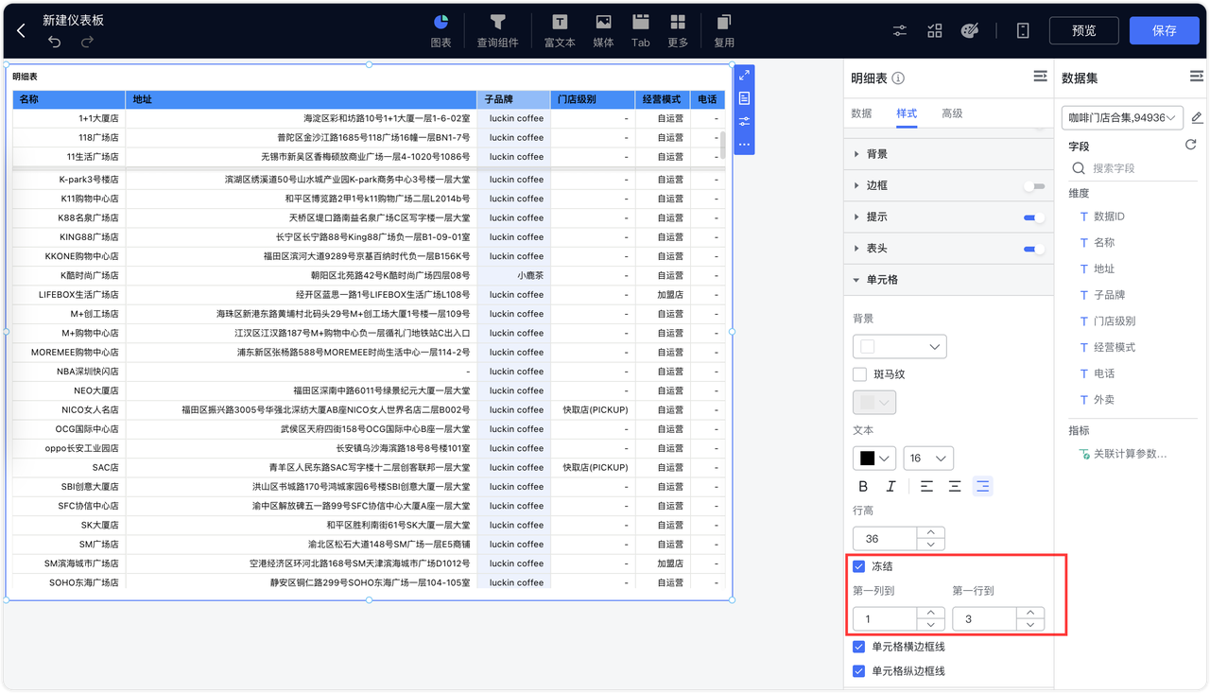Toggle the 表头 header switch
Viewport: 1210px width, 693px height.
(1034, 249)
